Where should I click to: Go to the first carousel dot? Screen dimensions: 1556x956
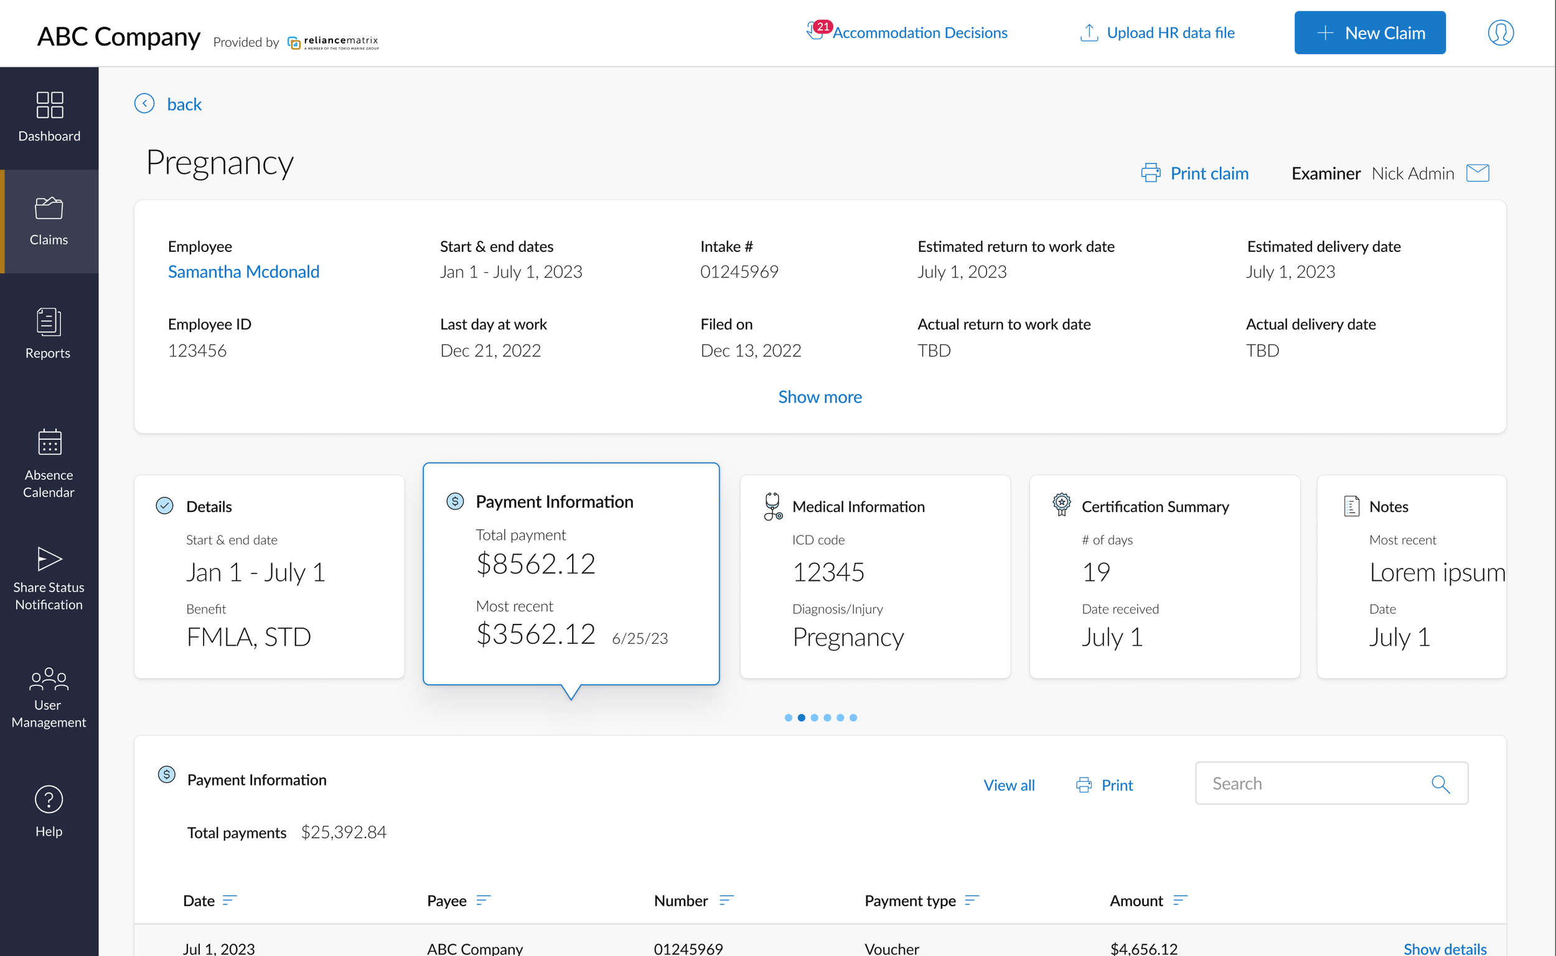788,718
